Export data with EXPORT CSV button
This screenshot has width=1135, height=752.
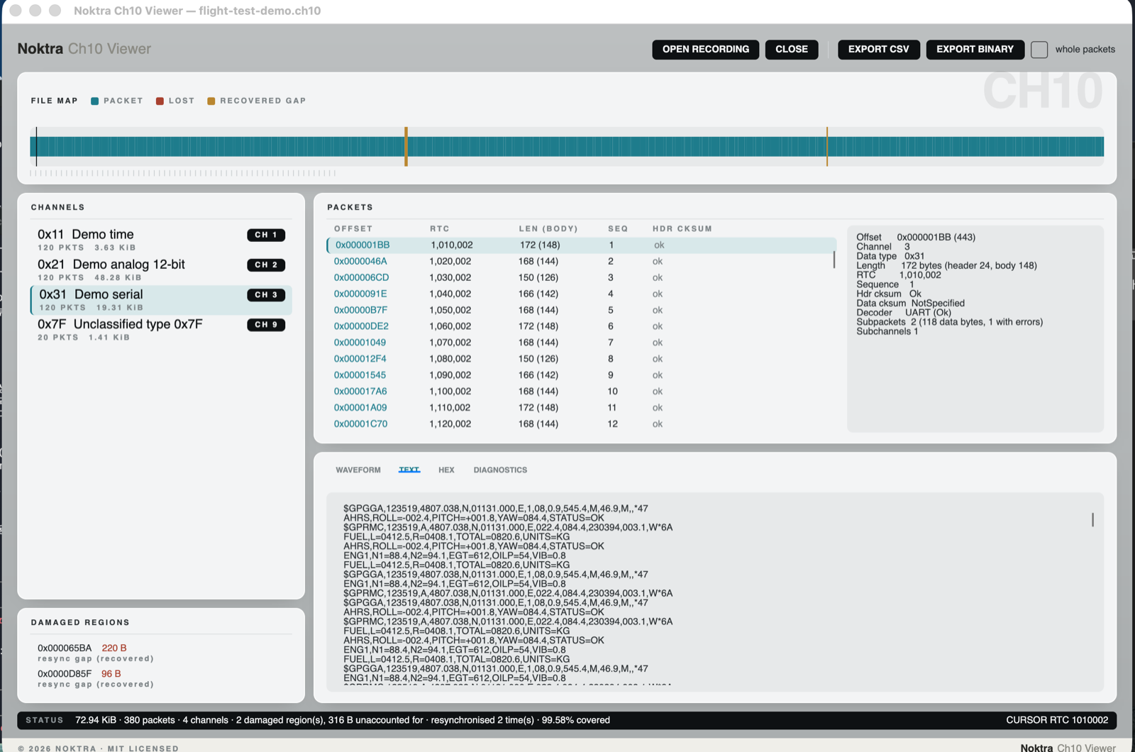click(878, 49)
